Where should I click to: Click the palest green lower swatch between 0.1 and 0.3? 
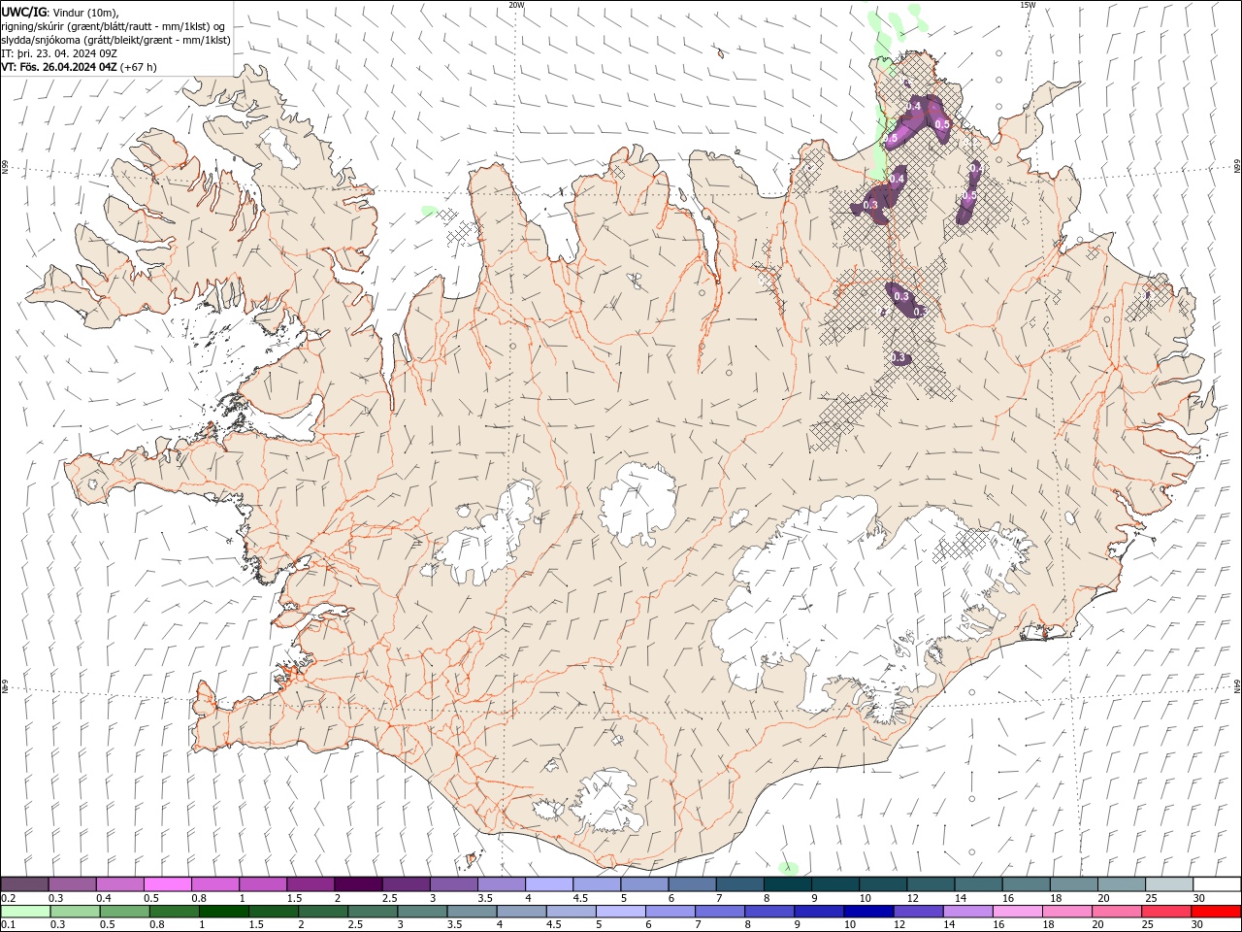[25, 912]
